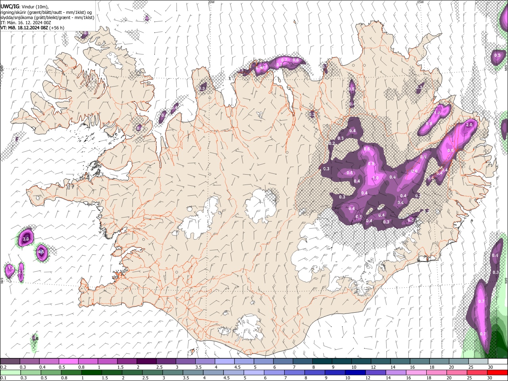The width and height of the screenshot is (508, 381).
Task: Click the 'VT: Mið. 18.12.2024 08Z' valid time
Action: [x=24, y=28]
